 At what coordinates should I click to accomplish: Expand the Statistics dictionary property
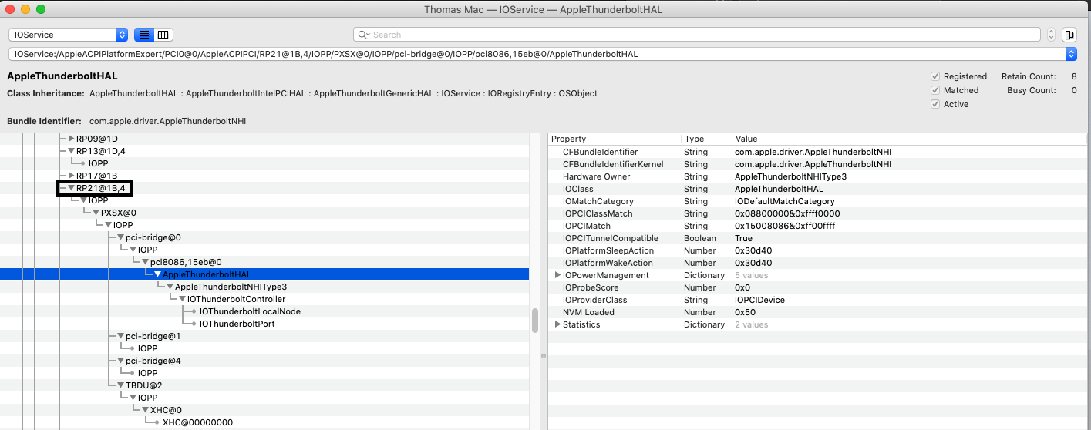click(x=557, y=324)
